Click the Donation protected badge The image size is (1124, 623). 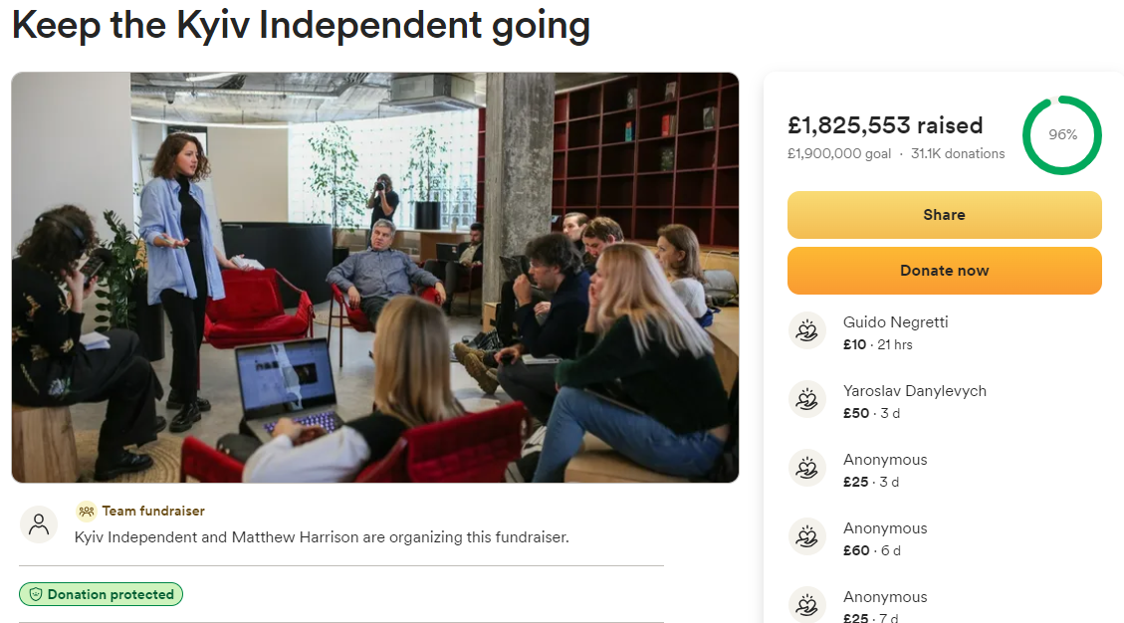pos(101,595)
